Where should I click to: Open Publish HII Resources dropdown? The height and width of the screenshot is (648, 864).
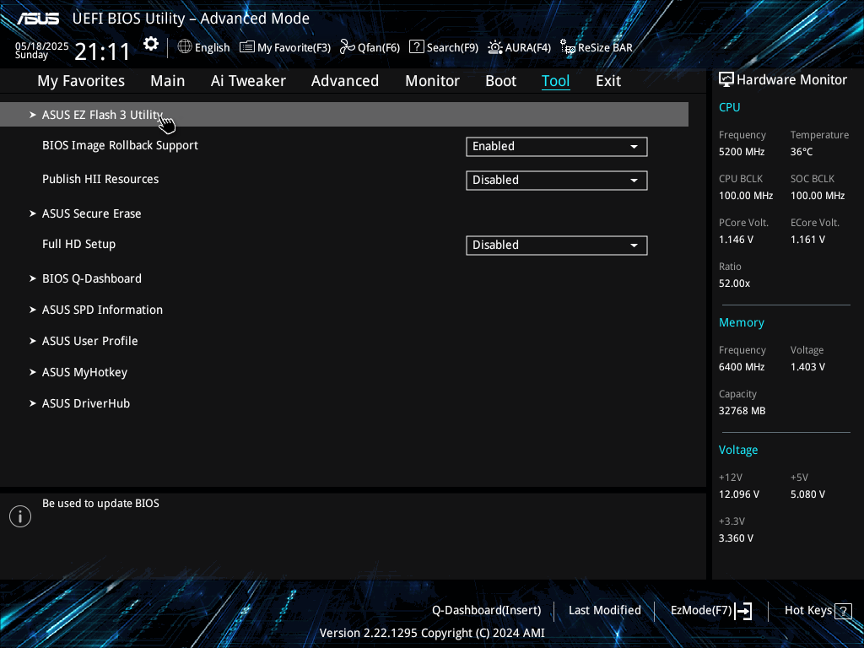557,181
